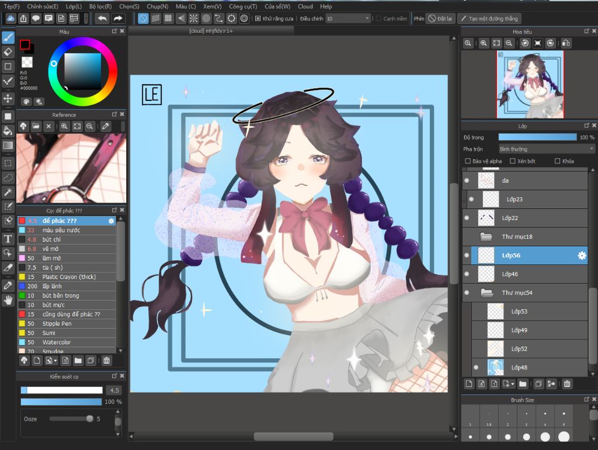Click the Đặt lại reset button
This screenshot has height=450, width=598.
click(x=440, y=19)
